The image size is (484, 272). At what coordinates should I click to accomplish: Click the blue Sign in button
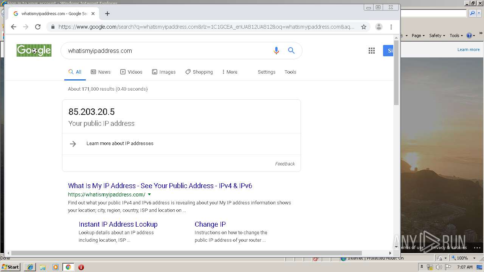(388, 51)
